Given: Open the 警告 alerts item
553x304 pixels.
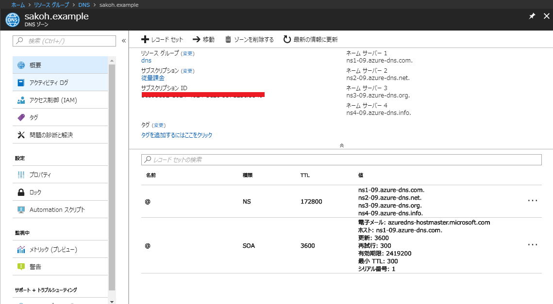Looking at the screenshot, I should [x=60, y=267].
